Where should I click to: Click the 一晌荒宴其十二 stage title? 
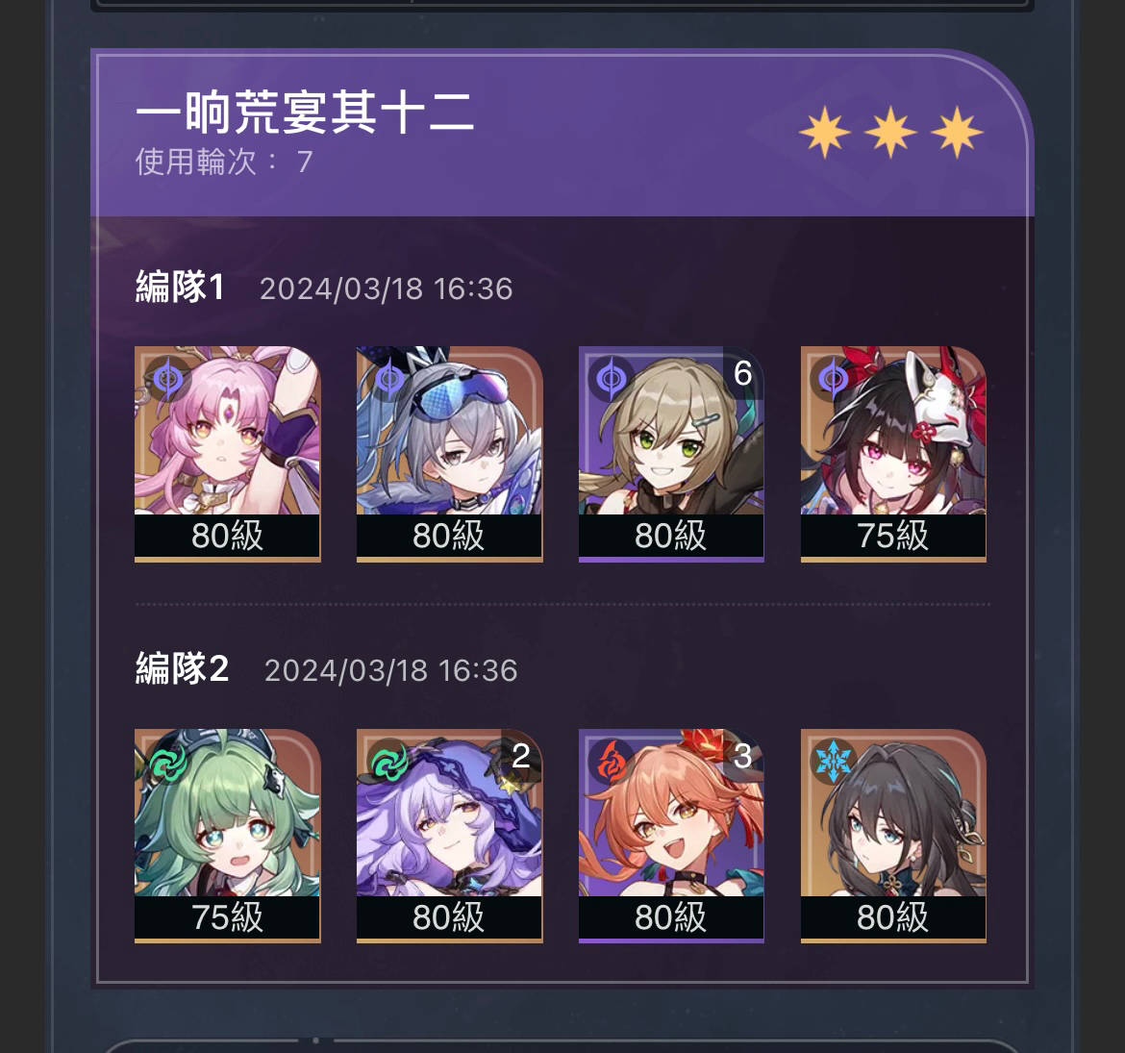304,113
